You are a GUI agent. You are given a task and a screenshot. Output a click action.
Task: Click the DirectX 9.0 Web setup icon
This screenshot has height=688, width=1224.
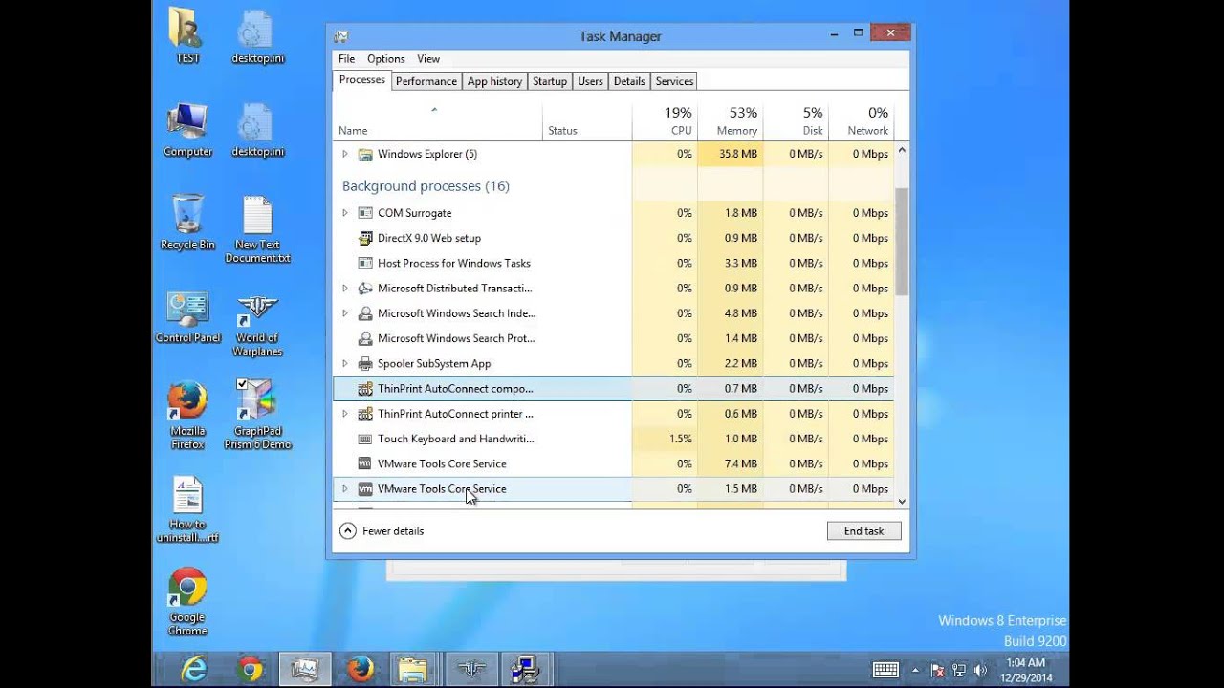[x=364, y=238]
